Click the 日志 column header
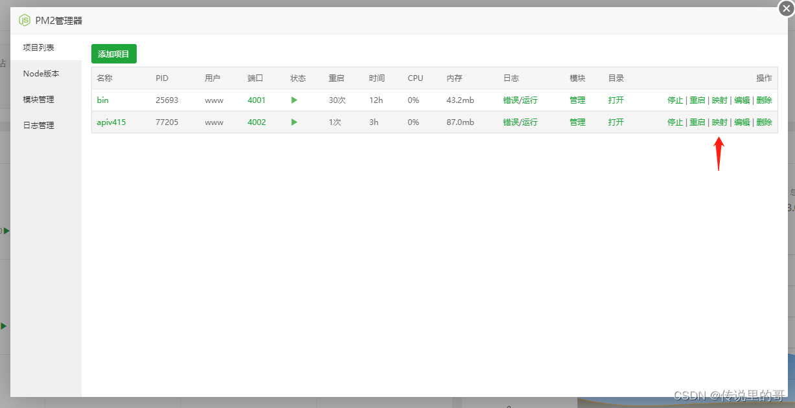Screen dimensions: 795x408 point(511,78)
